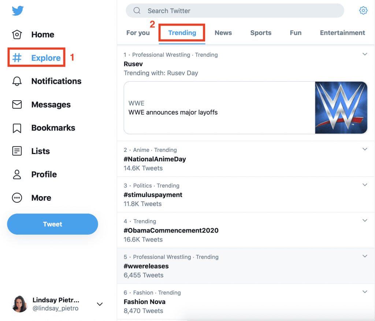
Task: Expand the Fashion Nova trend options
Action: [364, 292]
